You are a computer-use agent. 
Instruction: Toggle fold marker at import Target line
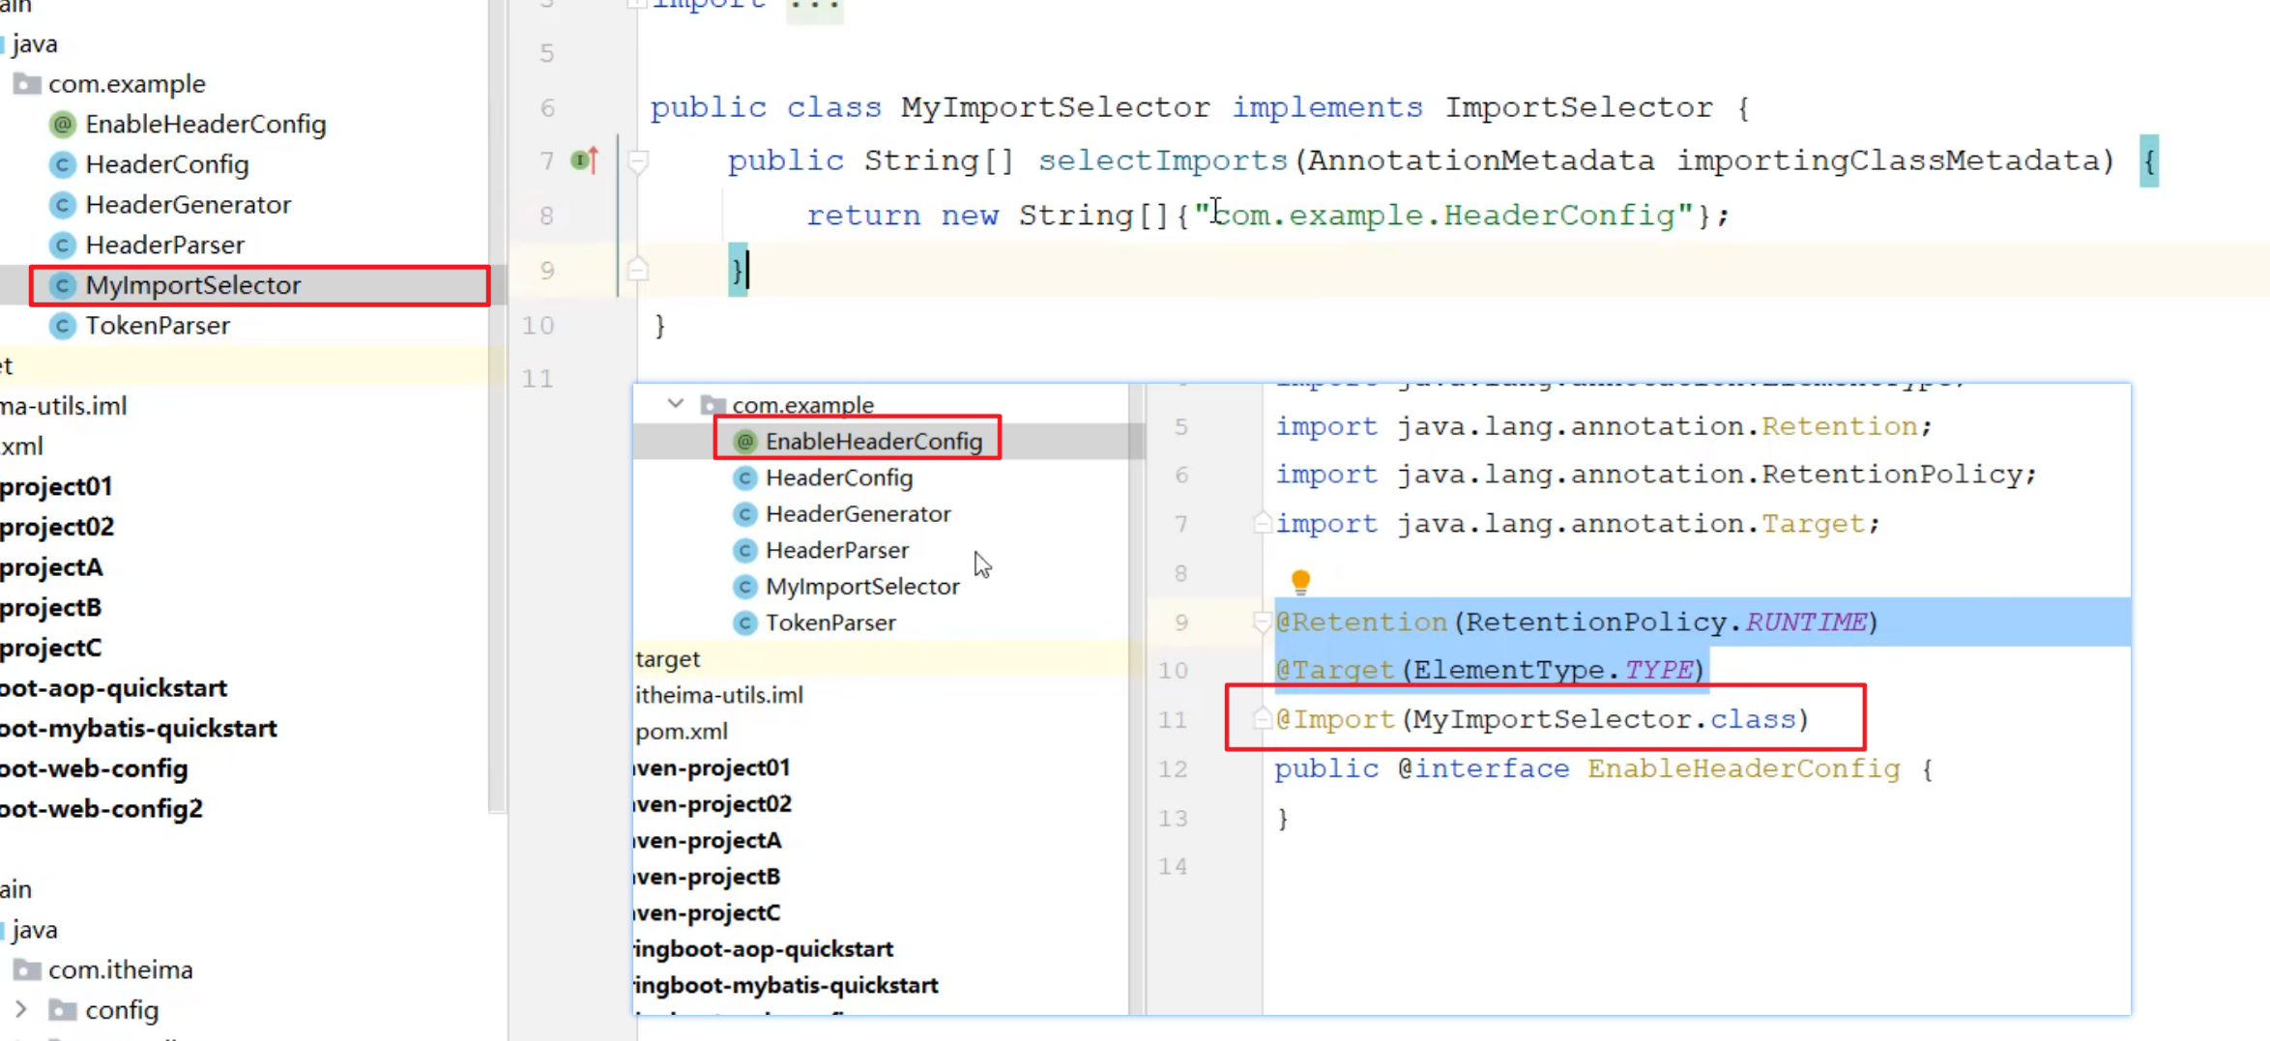[1261, 523]
